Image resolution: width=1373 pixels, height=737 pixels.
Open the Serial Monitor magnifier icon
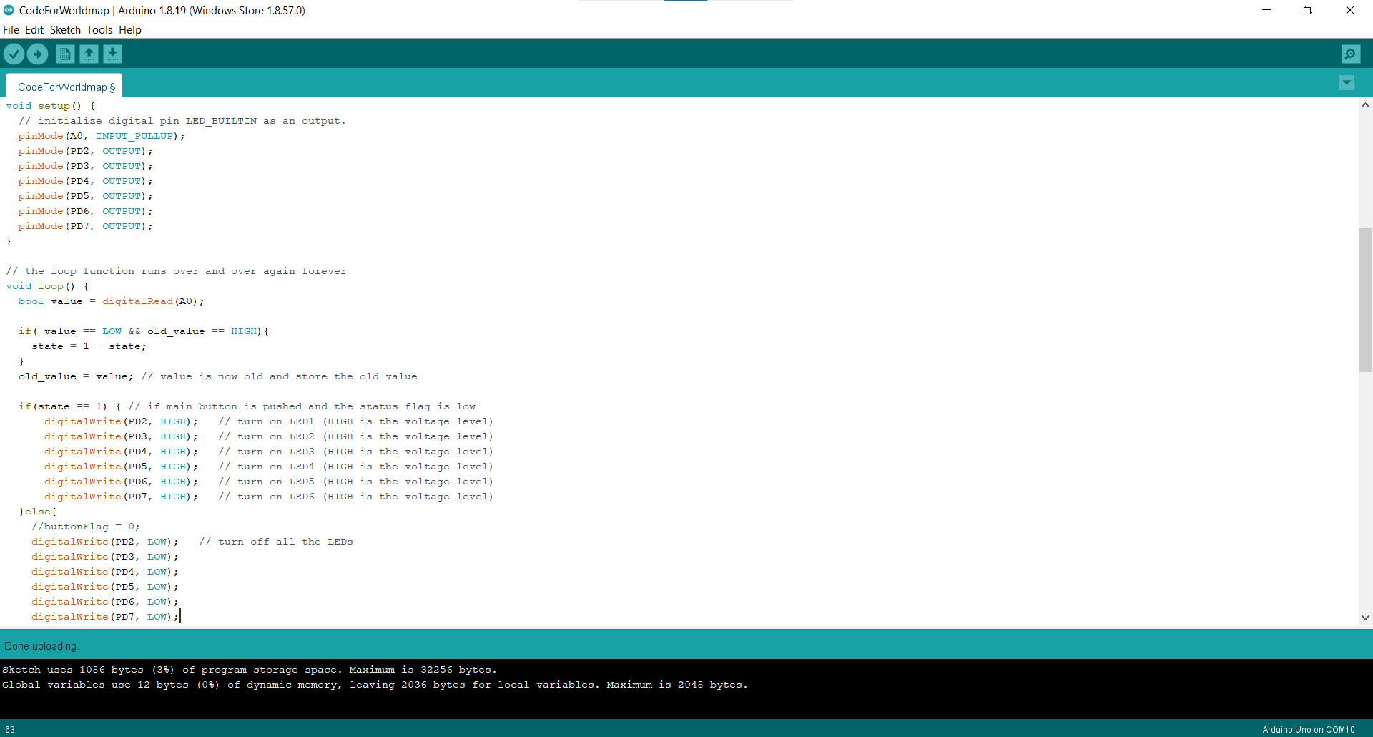1351,54
